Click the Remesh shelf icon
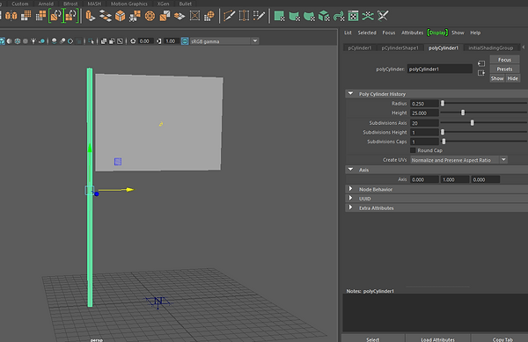Viewport: 528px width, 342px height. (55, 16)
